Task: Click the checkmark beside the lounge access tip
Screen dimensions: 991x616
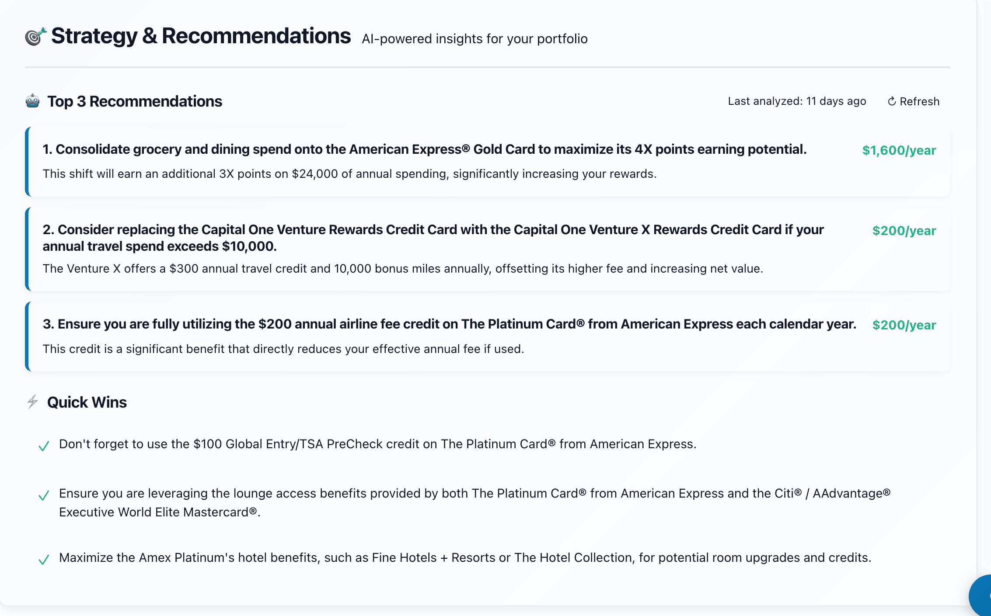Action: pyautogui.click(x=44, y=495)
